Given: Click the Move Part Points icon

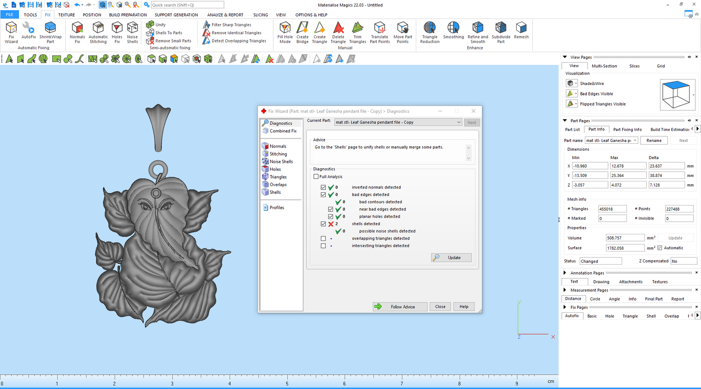Looking at the screenshot, I should click(x=403, y=32).
